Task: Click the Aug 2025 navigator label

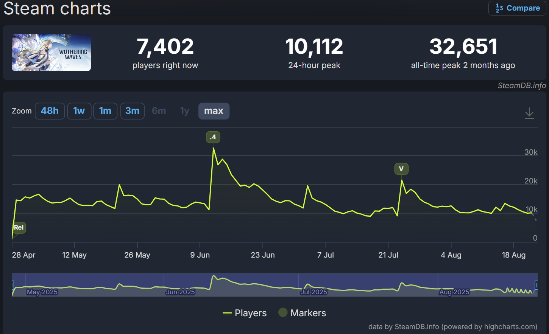Action: point(454,292)
